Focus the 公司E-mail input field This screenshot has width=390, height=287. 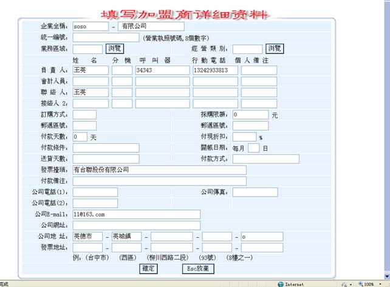pyautogui.click(x=136, y=214)
